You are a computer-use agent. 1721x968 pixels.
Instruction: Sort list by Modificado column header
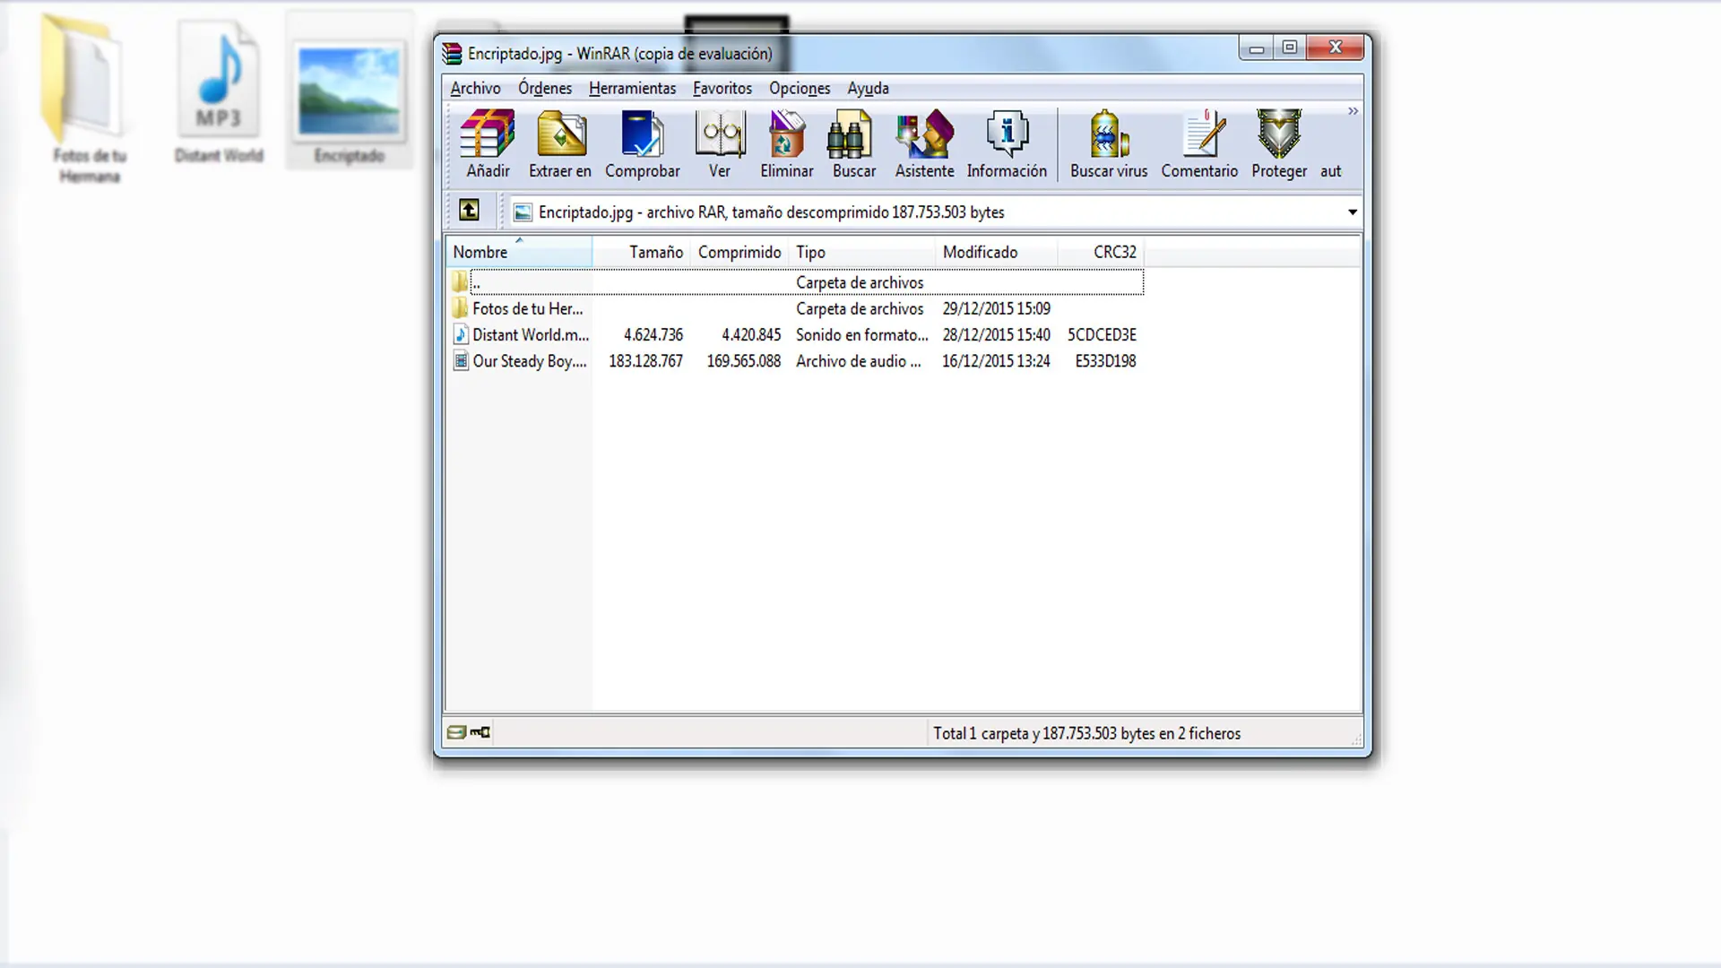point(997,252)
